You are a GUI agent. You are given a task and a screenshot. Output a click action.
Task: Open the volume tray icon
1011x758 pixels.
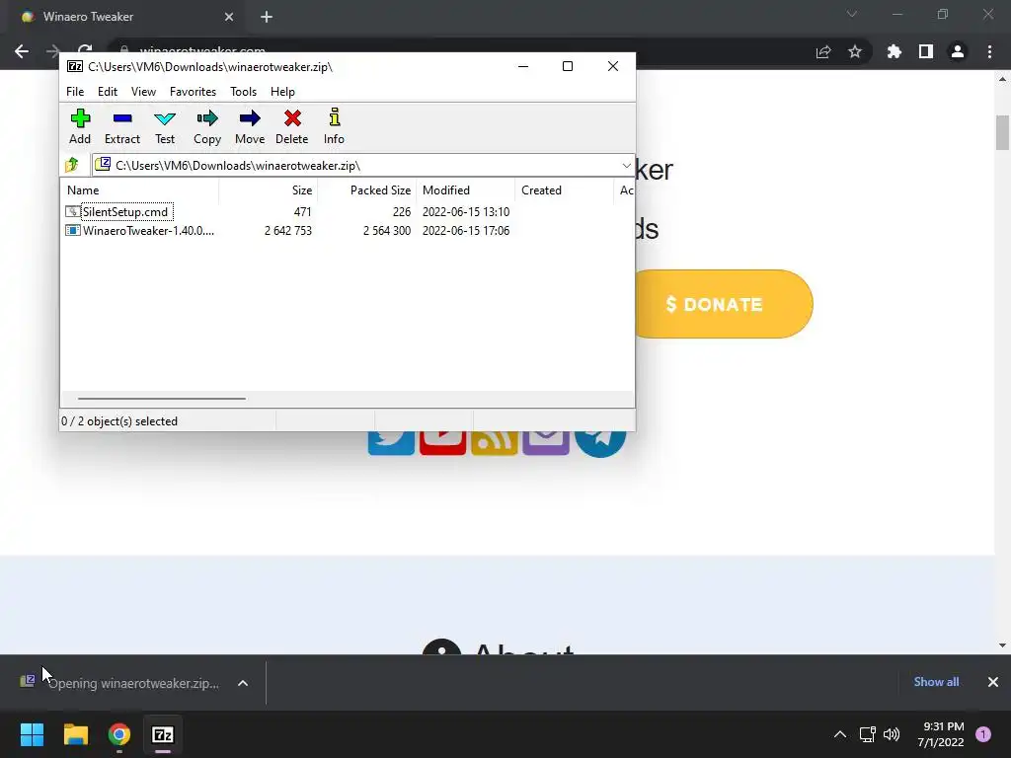coord(892,734)
